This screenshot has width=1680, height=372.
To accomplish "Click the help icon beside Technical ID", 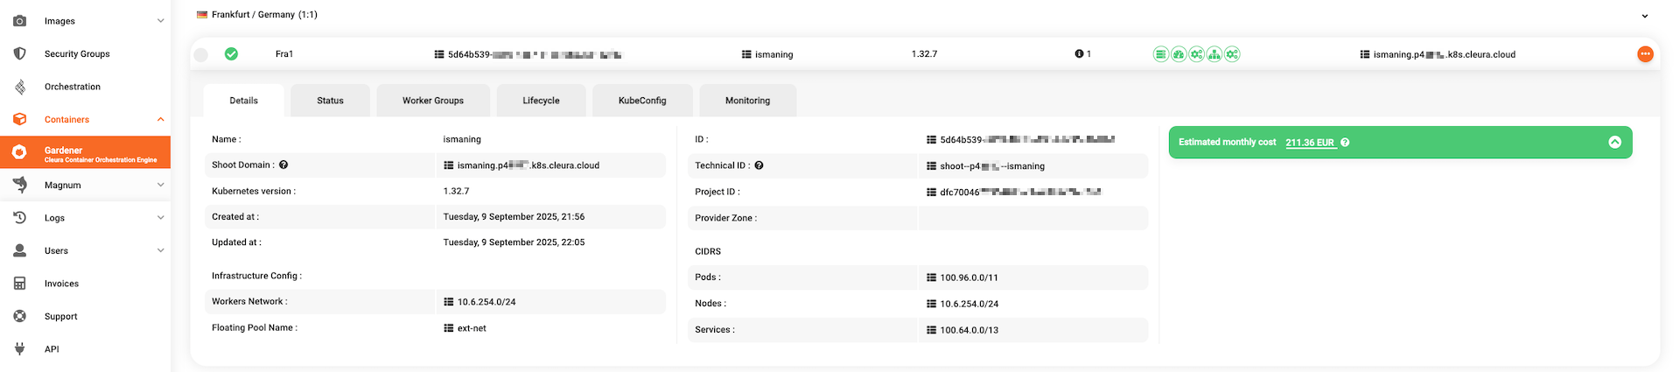I will pos(759,165).
